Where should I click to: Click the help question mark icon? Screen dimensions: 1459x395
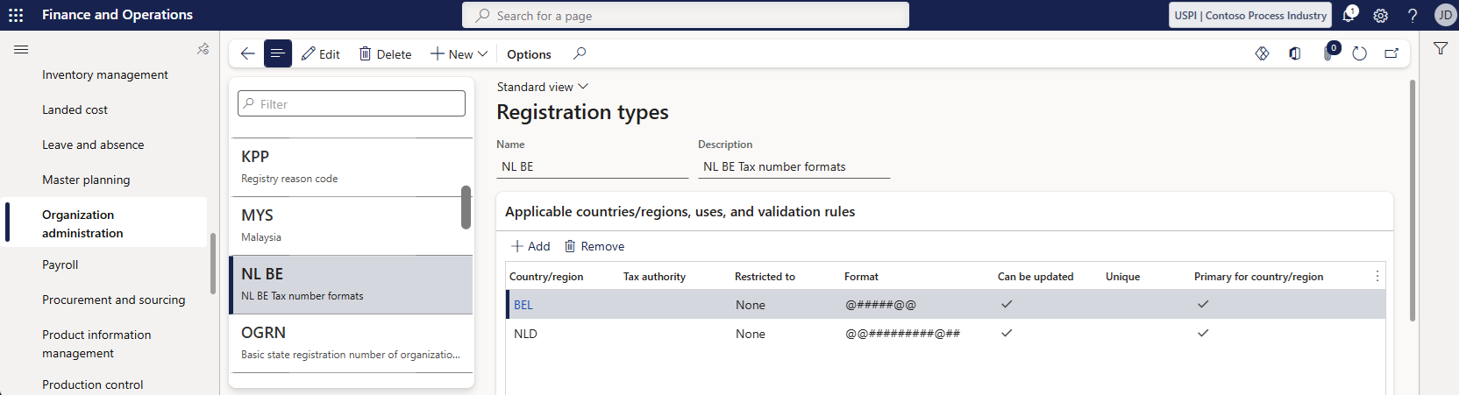pos(1412,15)
